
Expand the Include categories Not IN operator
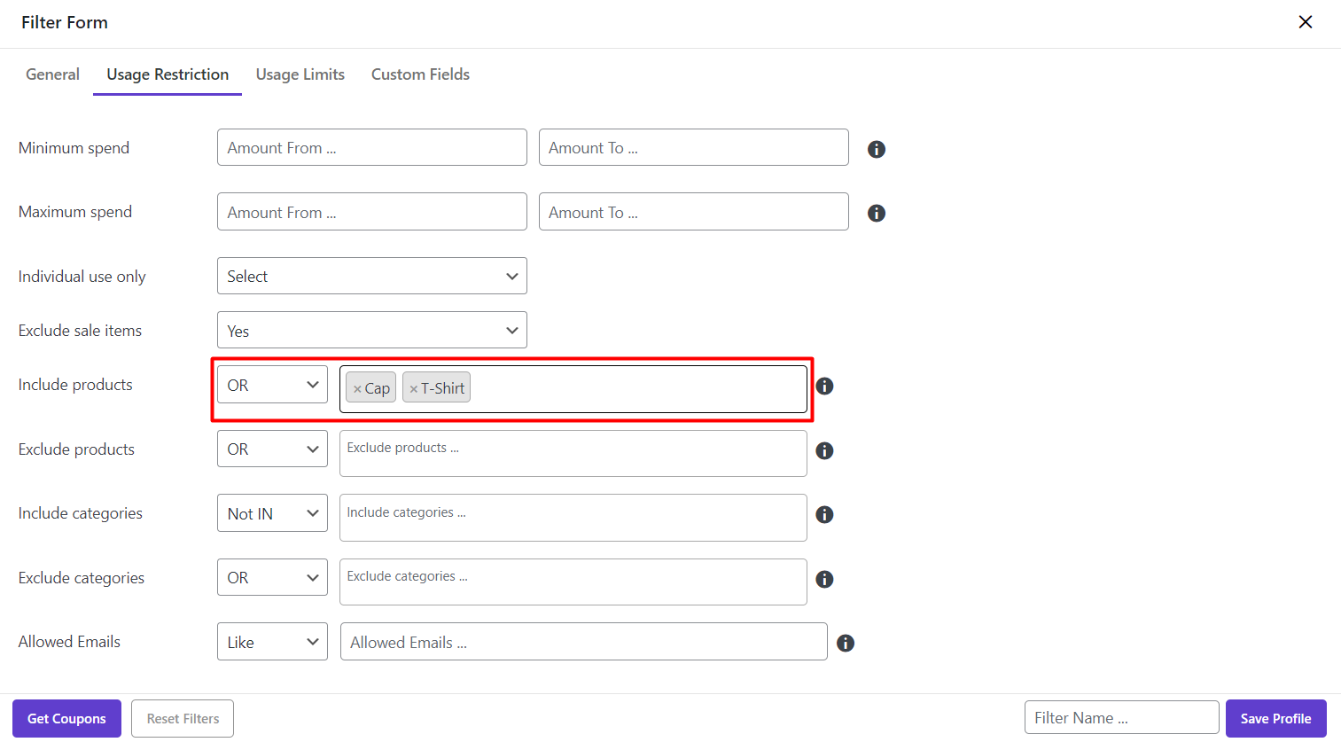click(272, 513)
